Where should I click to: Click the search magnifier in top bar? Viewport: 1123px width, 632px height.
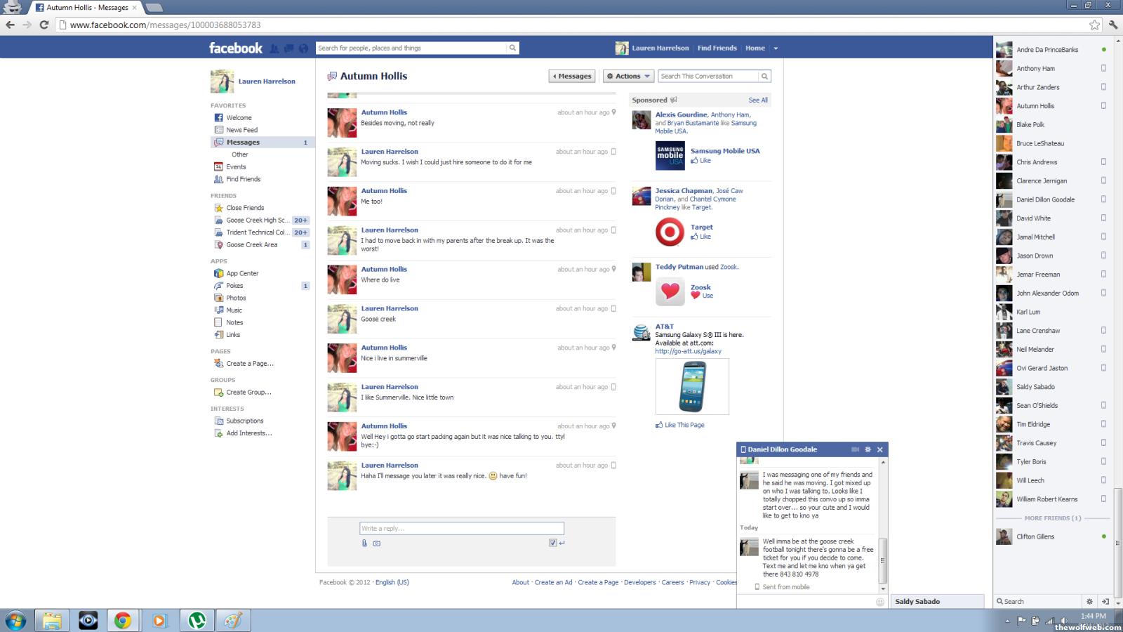513,48
